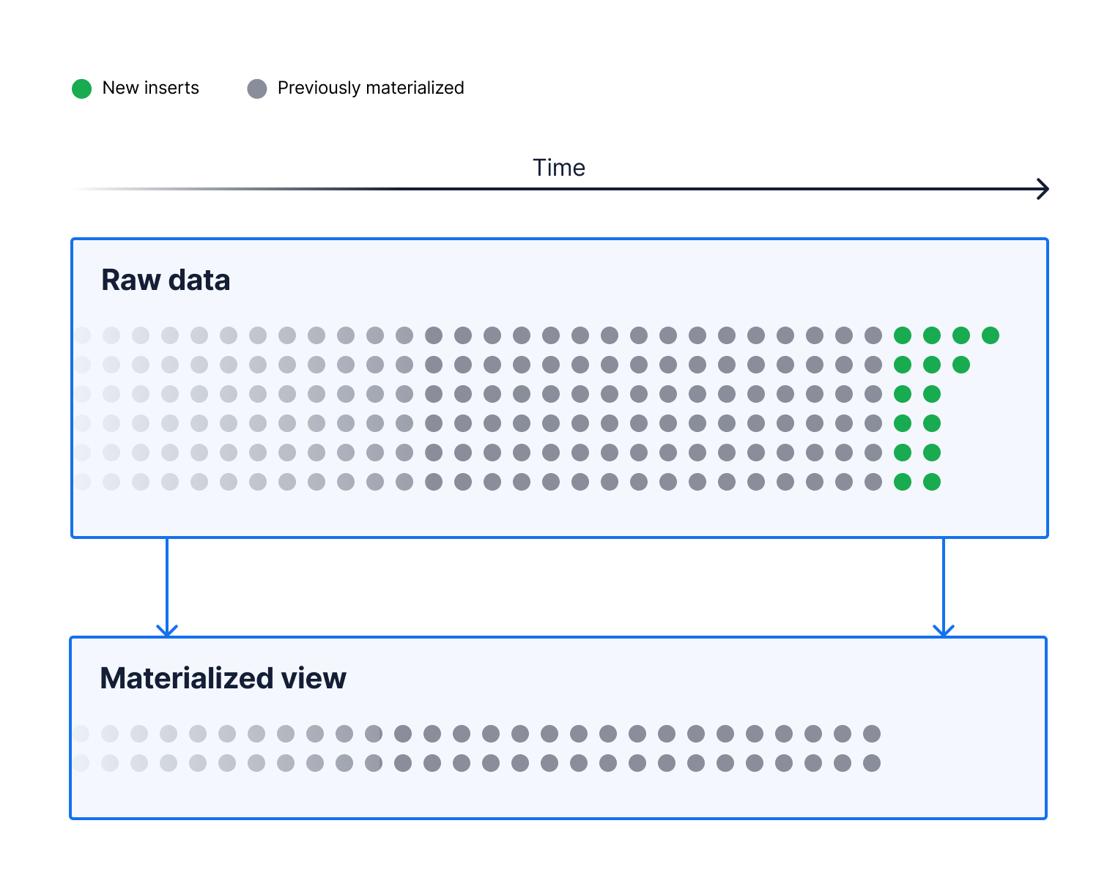Click the green New inserts legend dot

click(x=81, y=89)
